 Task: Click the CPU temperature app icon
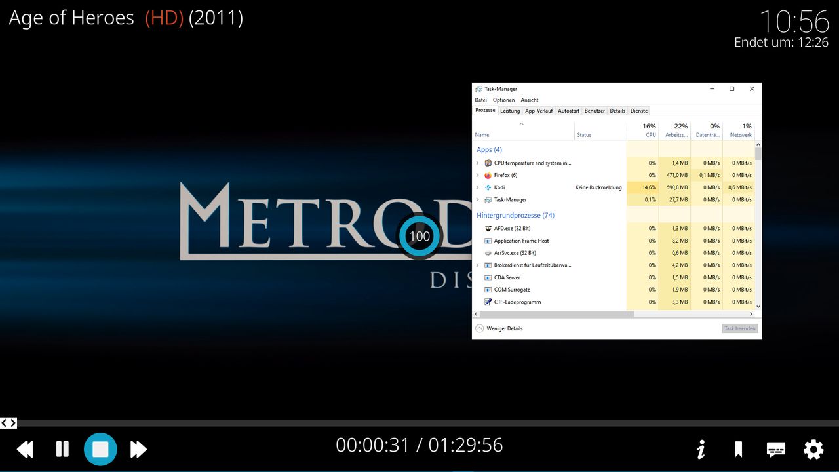pos(488,163)
